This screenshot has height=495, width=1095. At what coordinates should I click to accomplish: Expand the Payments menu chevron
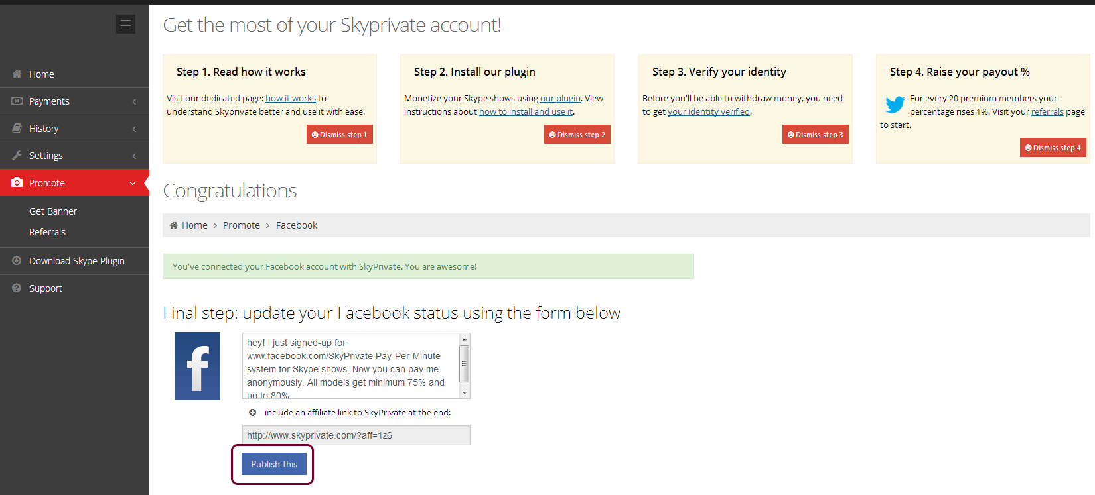point(134,101)
